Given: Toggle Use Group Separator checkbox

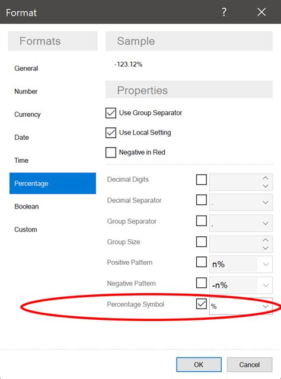Looking at the screenshot, I should pos(111,113).
